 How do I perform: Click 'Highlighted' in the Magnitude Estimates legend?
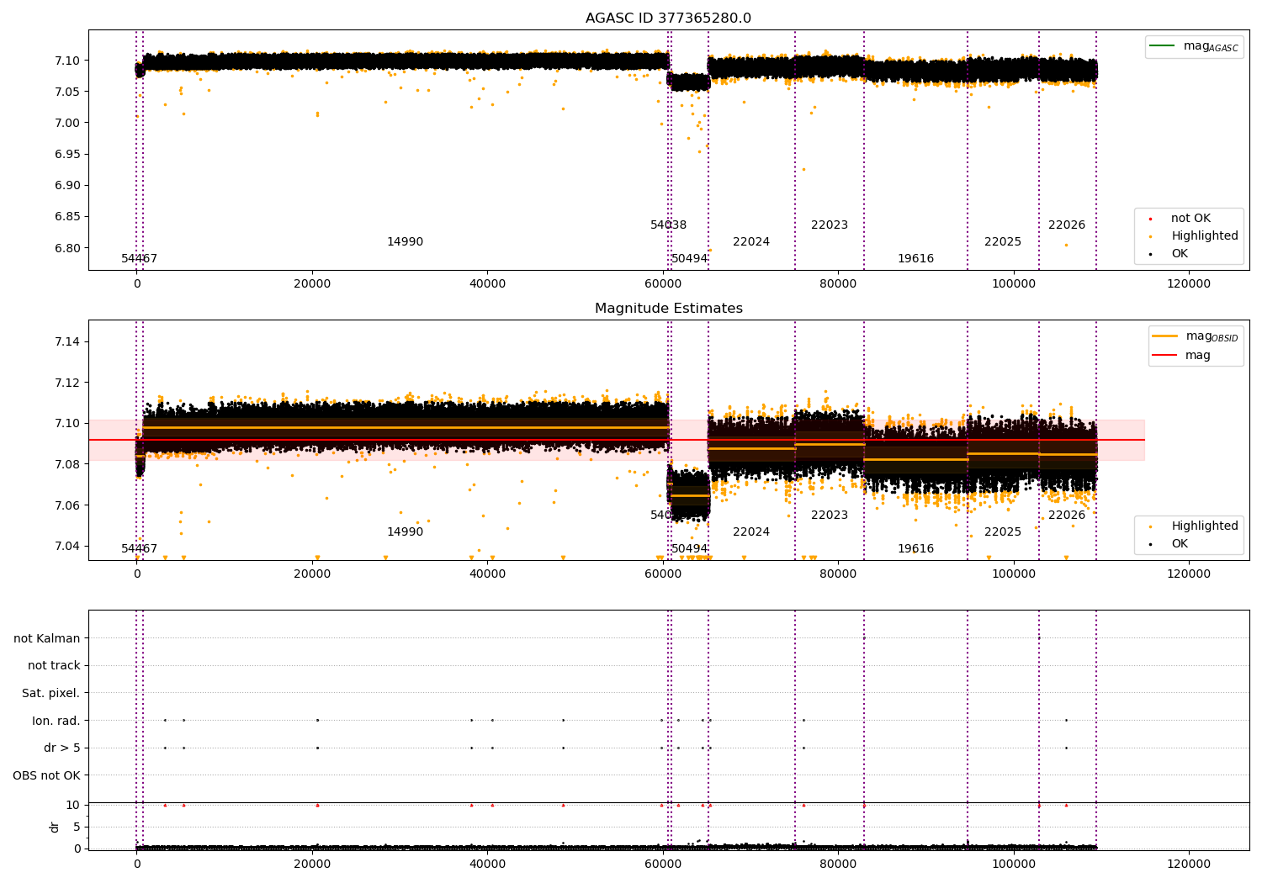(1204, 526)
